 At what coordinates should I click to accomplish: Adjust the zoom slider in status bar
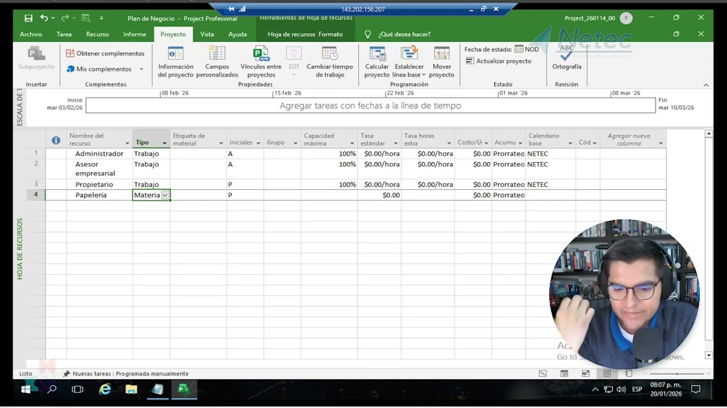[x=677, y=373]
